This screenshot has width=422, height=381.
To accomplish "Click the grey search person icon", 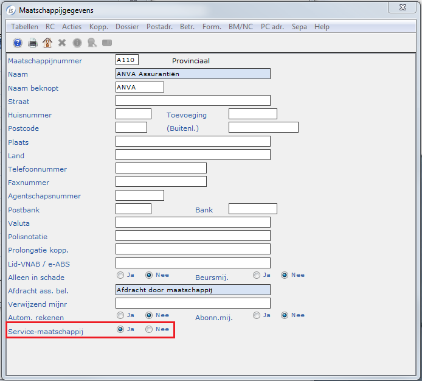I will pyautogui.click(x=92, y=43).
